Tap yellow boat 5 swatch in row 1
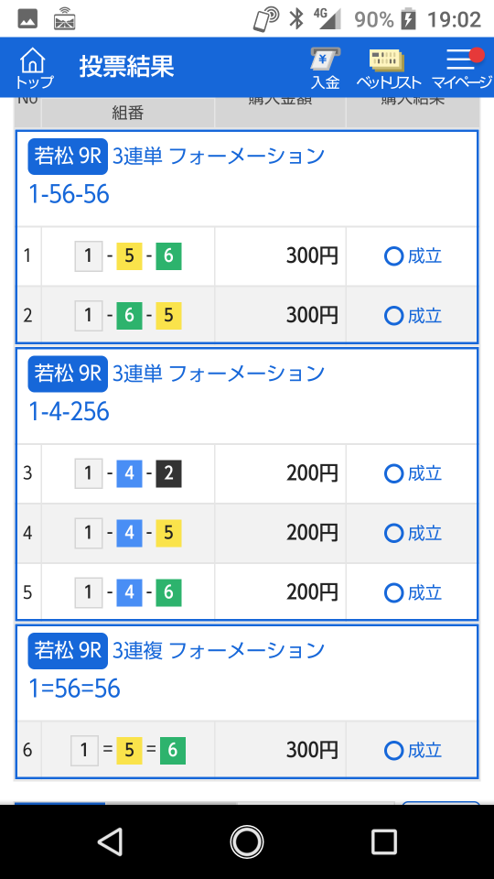Screen dimensions: 494x879 (x=129, y=256)
